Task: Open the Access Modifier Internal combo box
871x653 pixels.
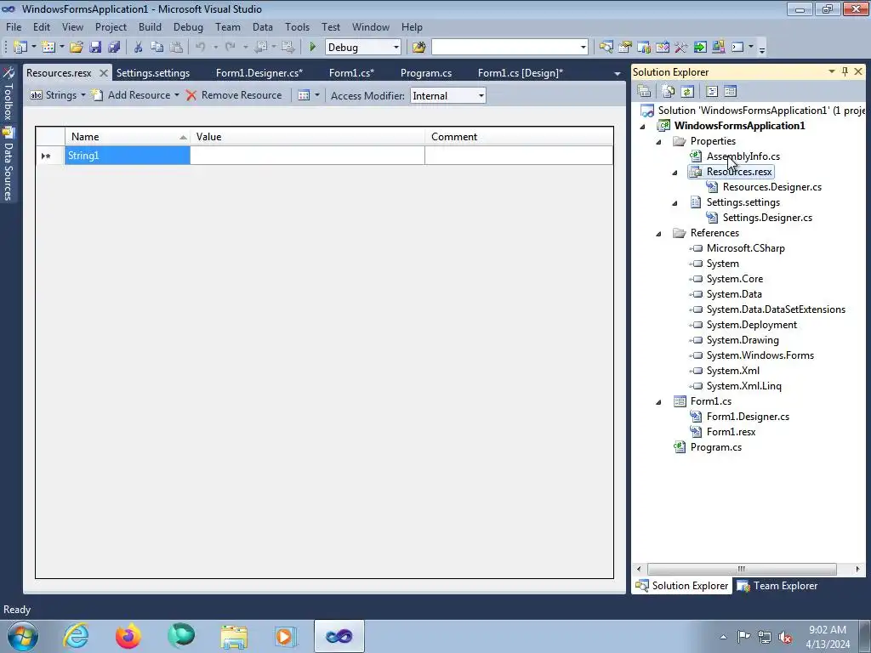Action: [x=447, y=95]
